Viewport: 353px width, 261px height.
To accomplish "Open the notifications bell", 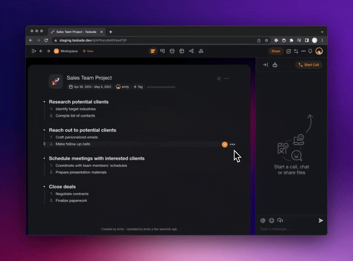I will click(x=311, y=51).
